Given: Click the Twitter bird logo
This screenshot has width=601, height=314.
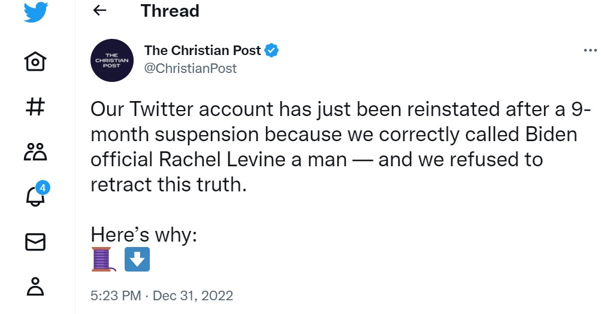Looking at the screenshot, I should pos(35,12).
